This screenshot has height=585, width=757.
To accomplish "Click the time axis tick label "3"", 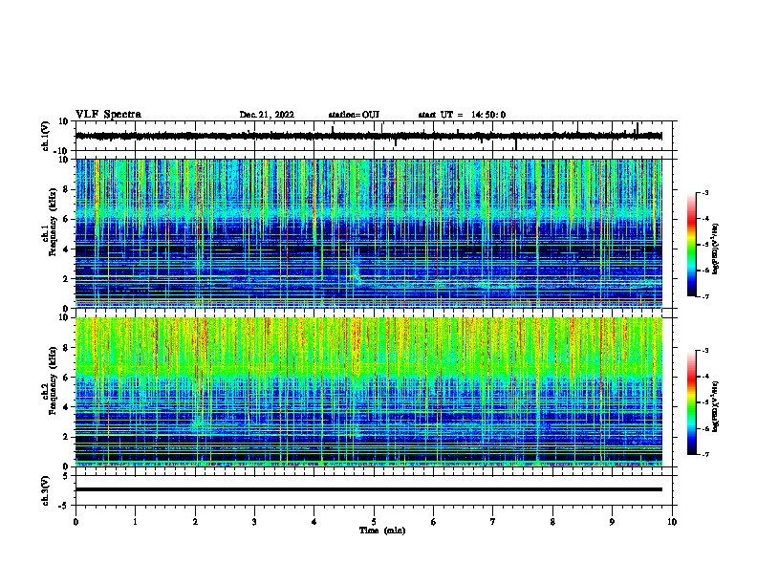I will [x=254, y=522].
